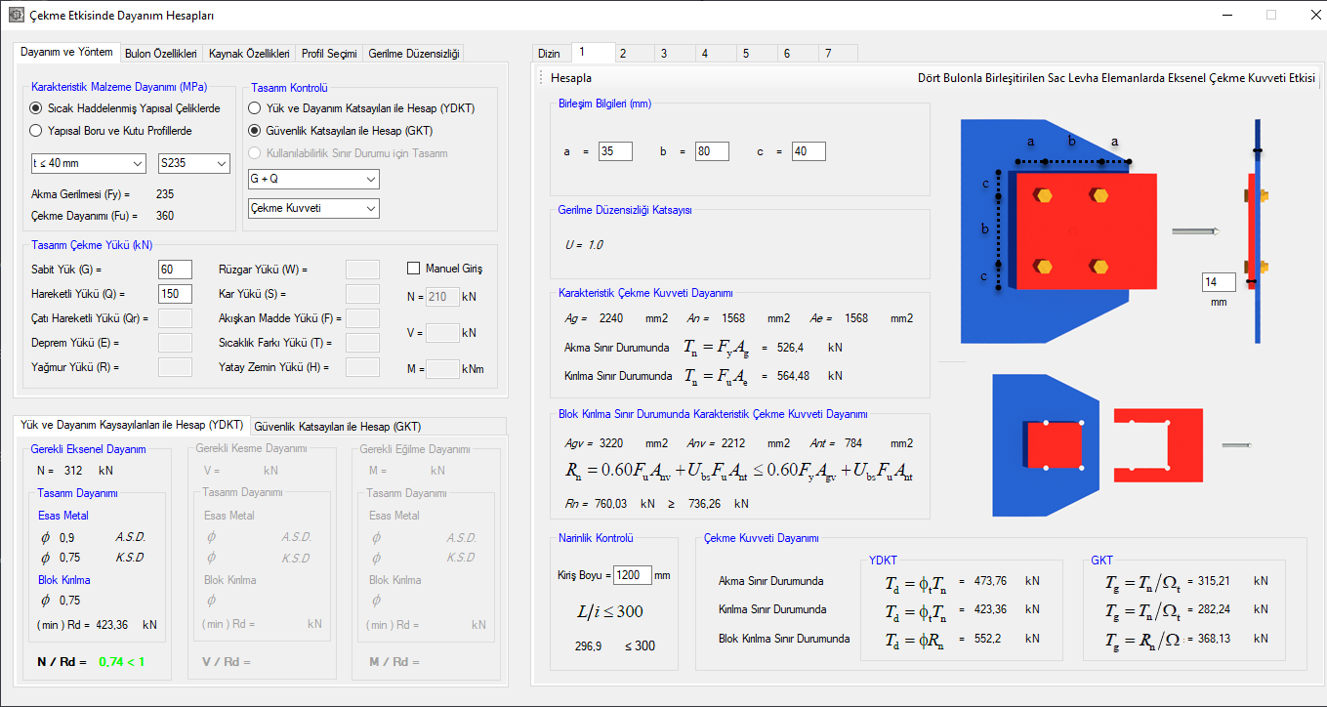Click the U = 1.0 coefficient text

[585, 245]
